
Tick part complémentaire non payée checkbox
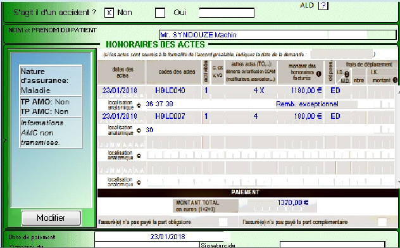(382, 222)
